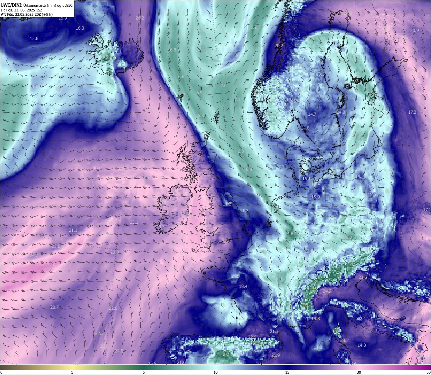Click the 21.3 value label
Image resolution: width=431 pixels, height=375 pixels.
click(x=274, y=332)
